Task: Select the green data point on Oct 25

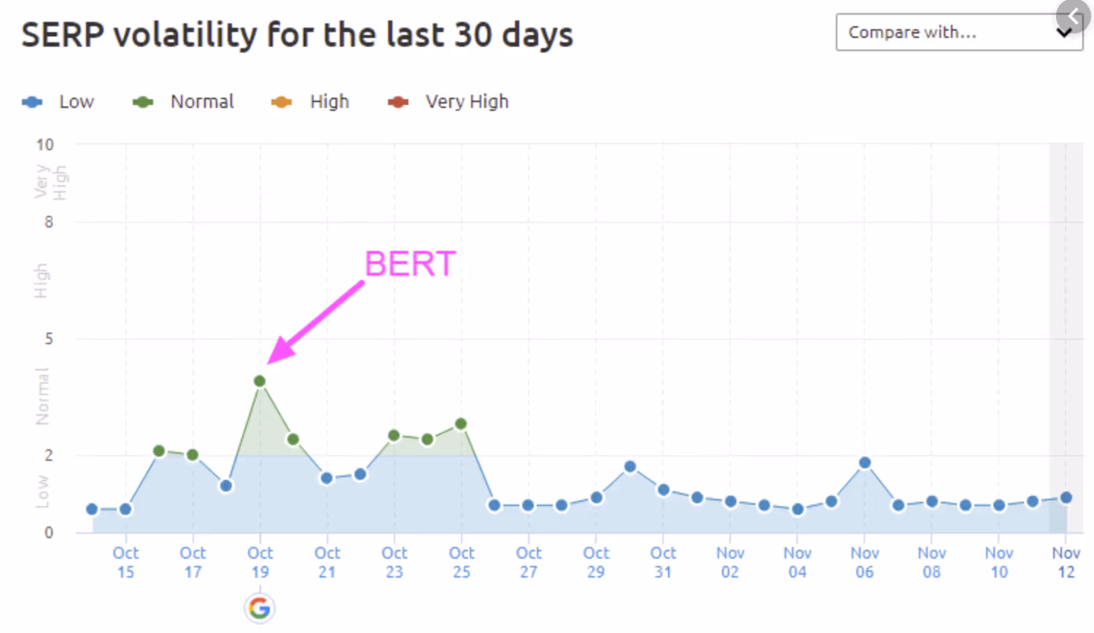Action: (461, 424)
